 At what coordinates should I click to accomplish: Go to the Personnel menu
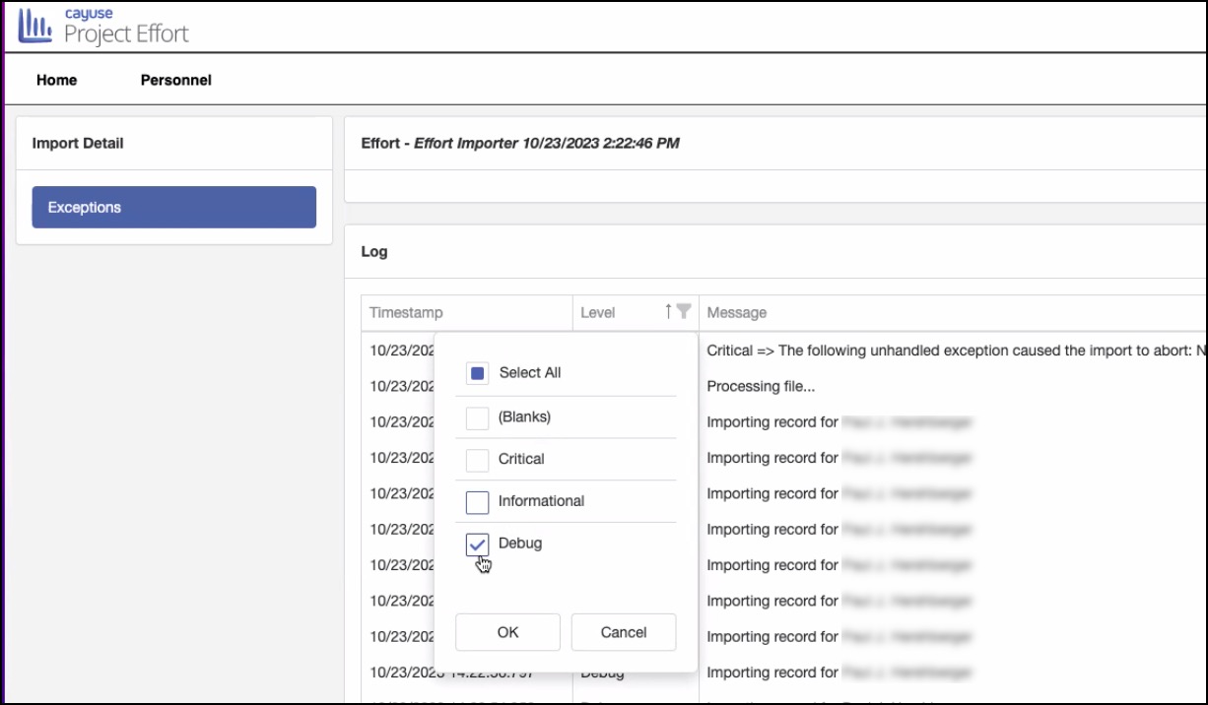[176, 80]
